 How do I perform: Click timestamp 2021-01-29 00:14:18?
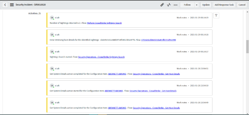pyautogui.click(x=199, y=35)
